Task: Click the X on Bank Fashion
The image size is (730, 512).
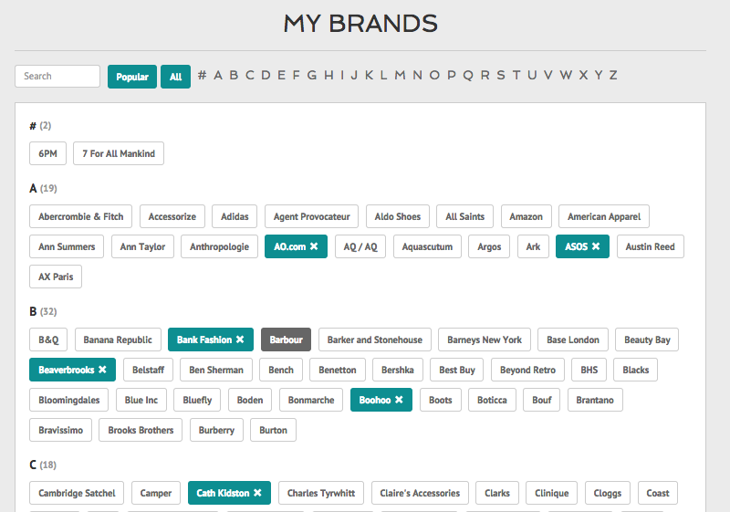Action: [x=240, y=340]
